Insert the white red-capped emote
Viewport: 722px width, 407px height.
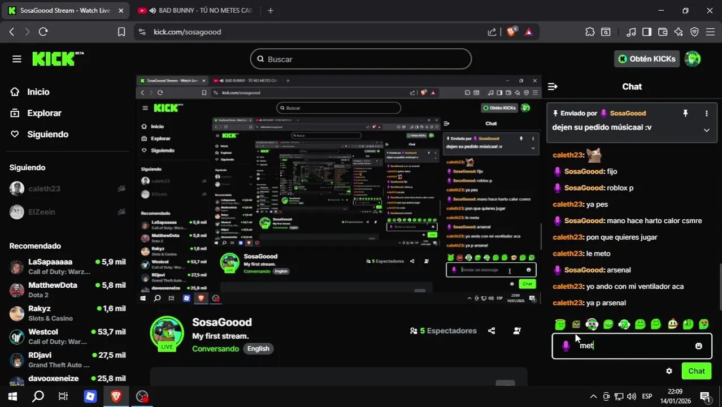click(x=672, y=324)
